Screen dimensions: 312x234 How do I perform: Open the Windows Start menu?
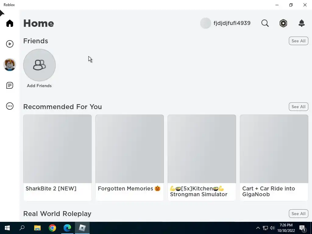[7, 228]
